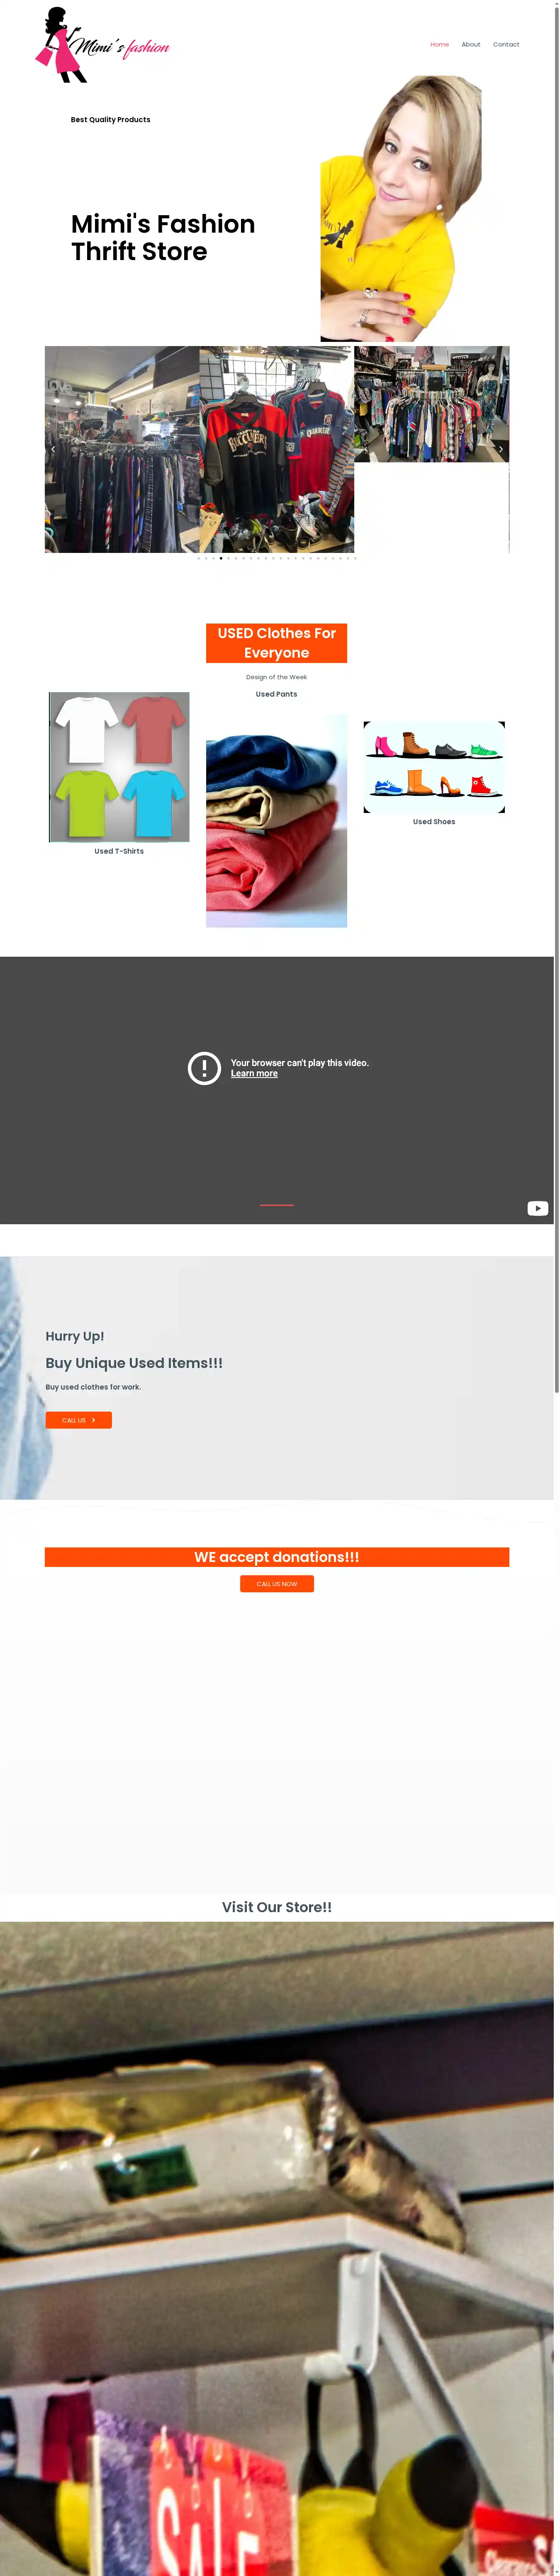This screenshot has width=560, height=2576.
Task: Click the CALL US NOW button
Action: tap(277, 1584)
